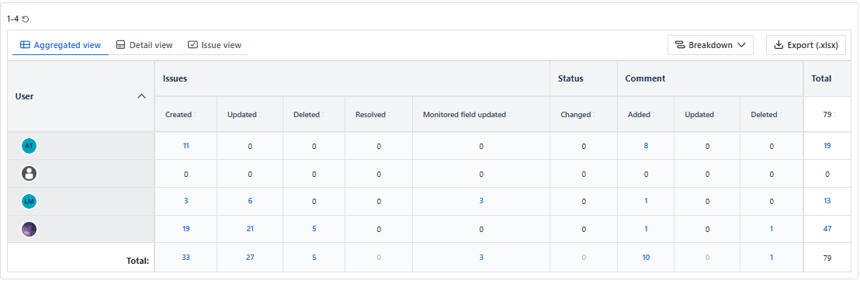Open AT's 11 created issues
Viewport: 860px width, 284px height.
(x=186, y=146)
